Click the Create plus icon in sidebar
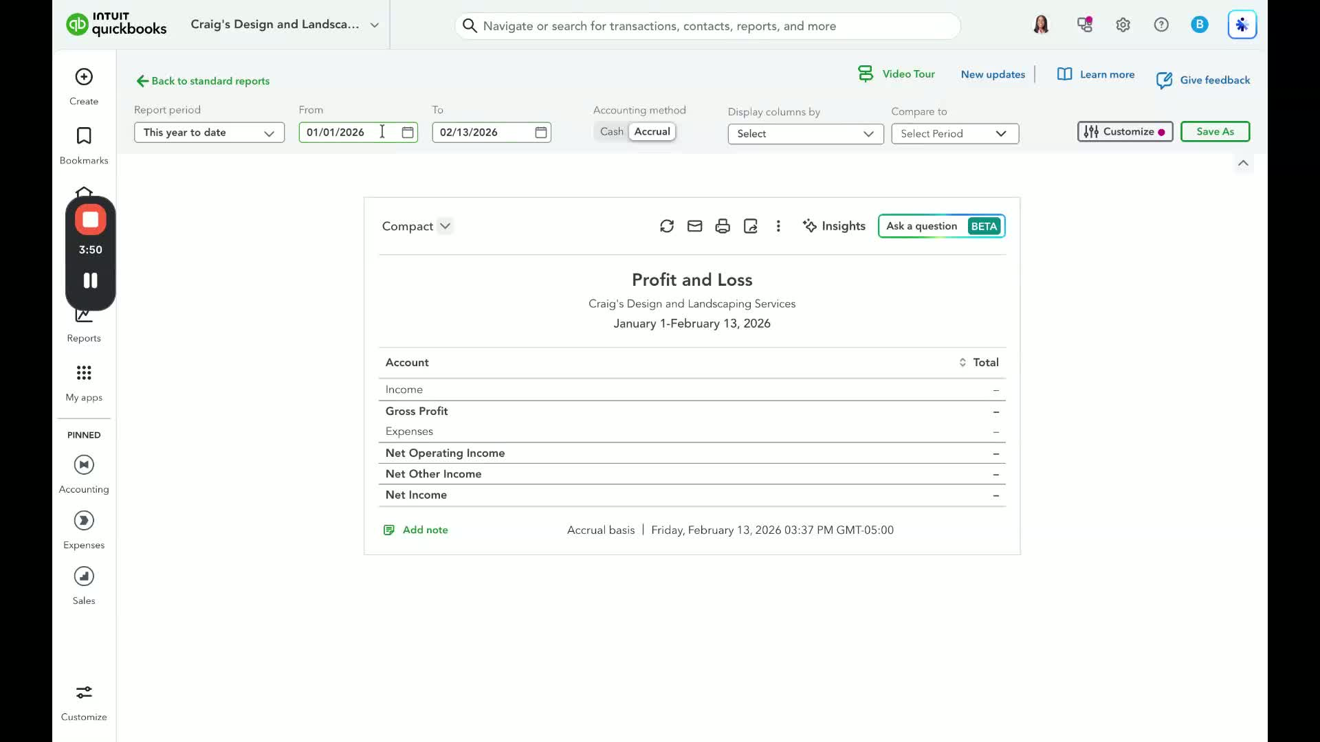 [84, 77]
